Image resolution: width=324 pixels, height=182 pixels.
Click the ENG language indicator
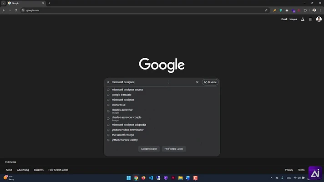tap(289, 178)
